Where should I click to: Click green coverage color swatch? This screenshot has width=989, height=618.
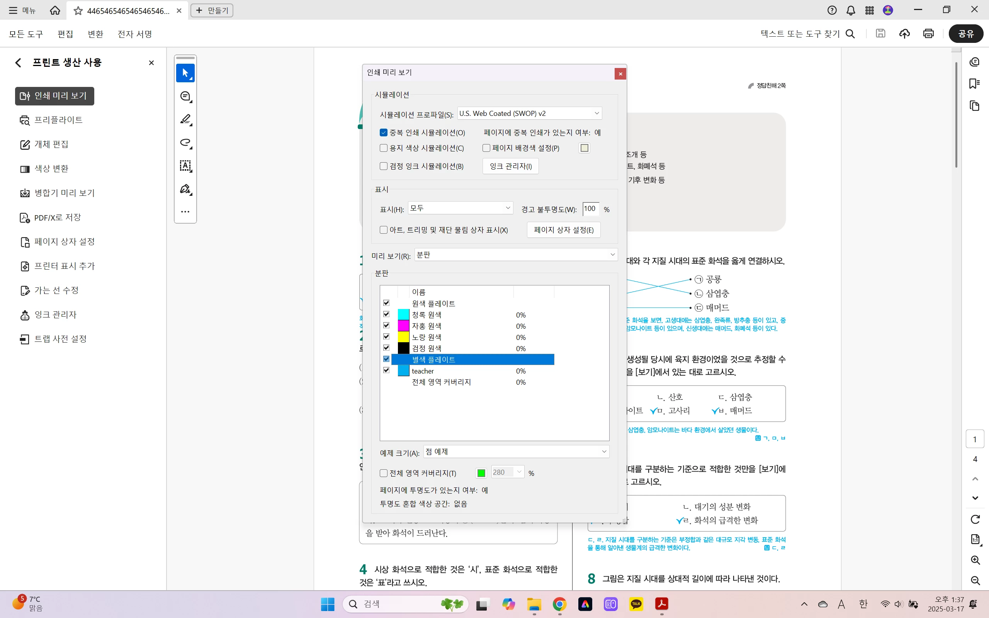pos(481,473)
